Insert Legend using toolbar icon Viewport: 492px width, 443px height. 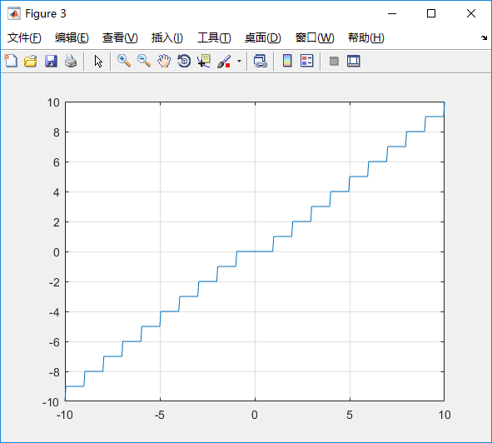pos(307,61)
